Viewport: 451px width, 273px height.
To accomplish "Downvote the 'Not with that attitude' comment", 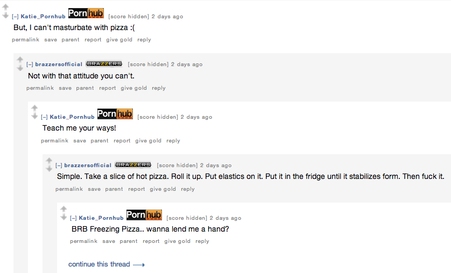I will 20,68.
